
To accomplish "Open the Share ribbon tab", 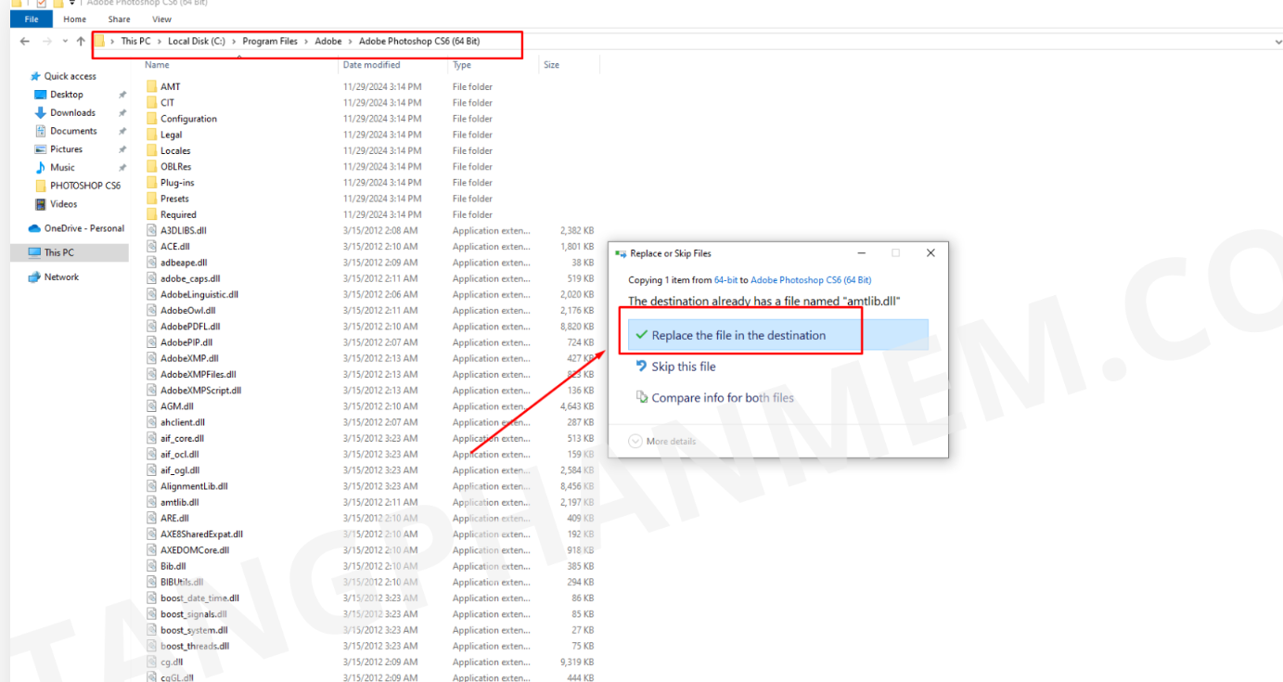I will pyautogui.click(x=119, y=19).
